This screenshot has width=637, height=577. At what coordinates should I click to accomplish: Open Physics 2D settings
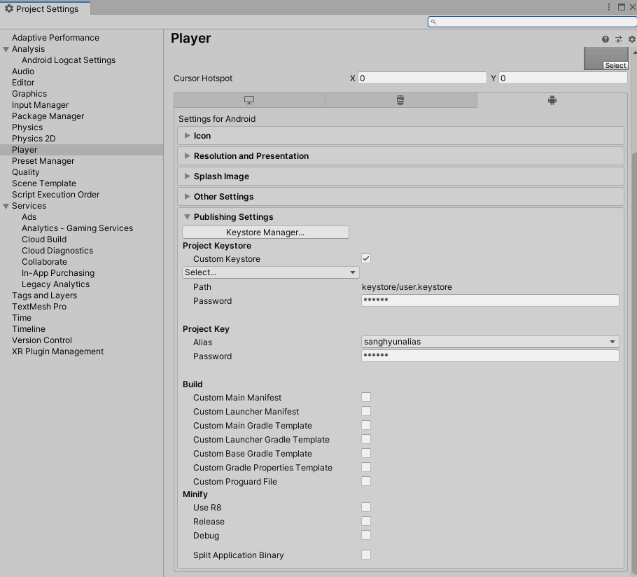(x=34, y=139)
